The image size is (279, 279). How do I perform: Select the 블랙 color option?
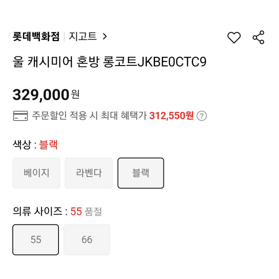click(x=141, y=173)
